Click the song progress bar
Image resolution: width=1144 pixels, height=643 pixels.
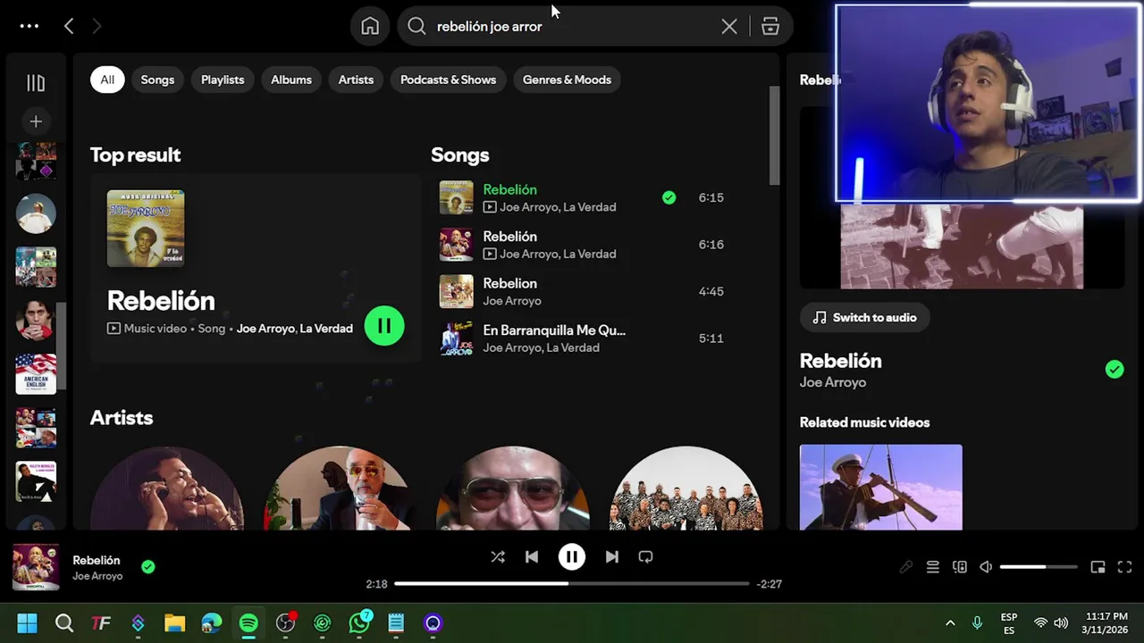[571, 584]
